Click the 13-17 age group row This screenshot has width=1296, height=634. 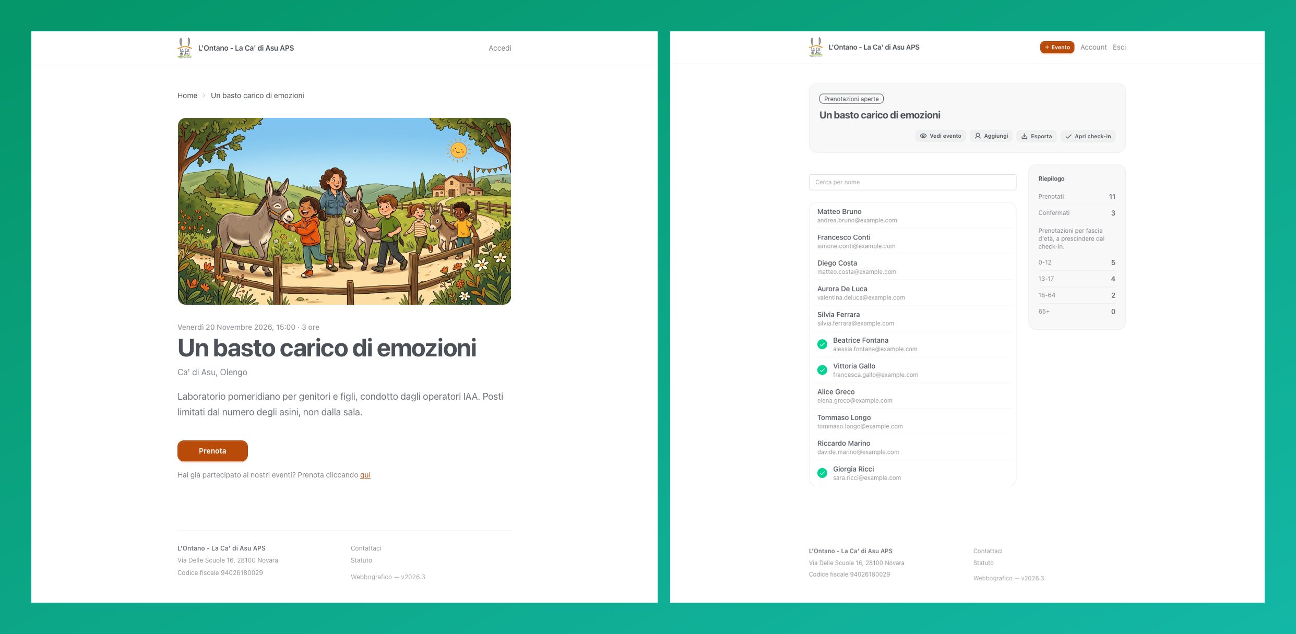click(1077, 279)
